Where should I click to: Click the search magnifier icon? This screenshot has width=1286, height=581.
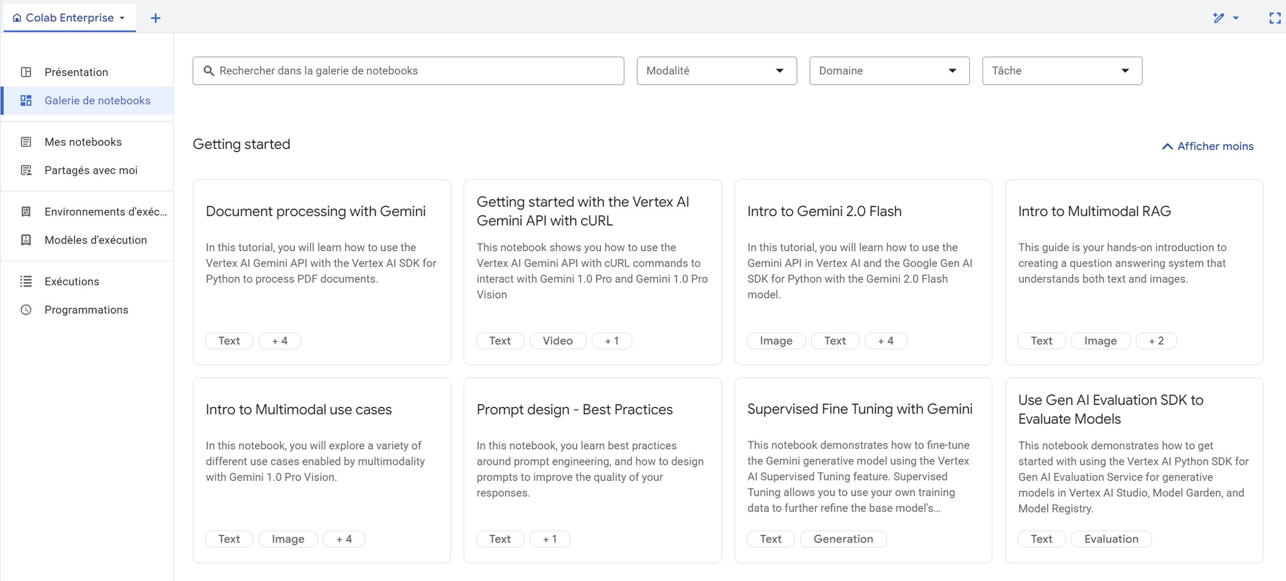[209, 71]
